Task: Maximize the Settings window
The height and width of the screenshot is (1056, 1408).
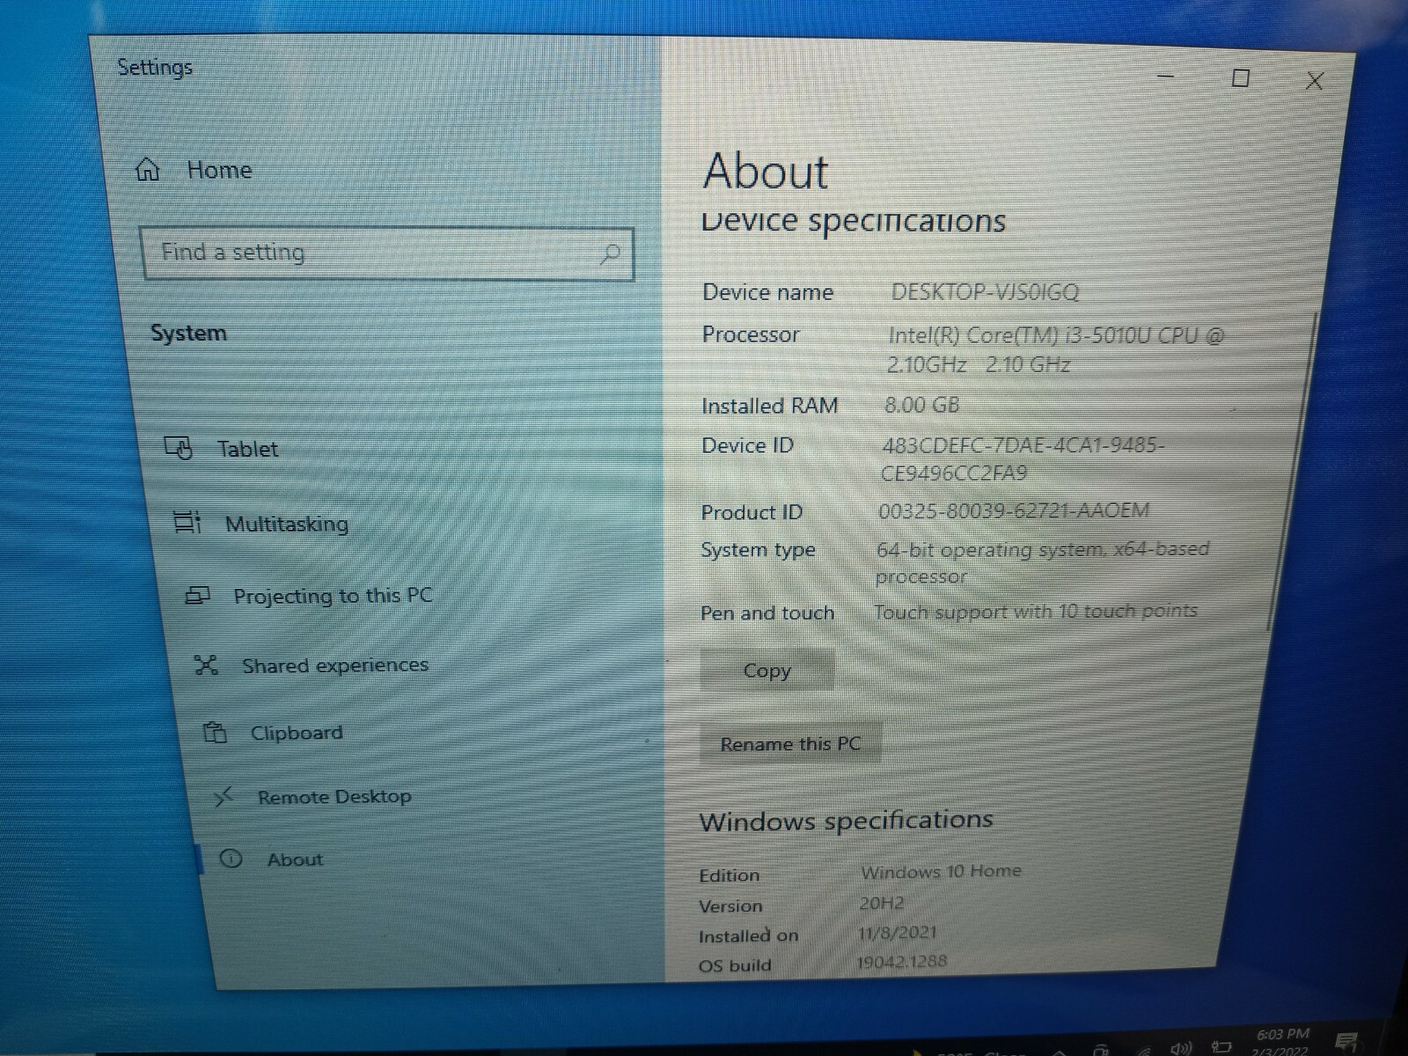Action: [x=1241, y=78]
